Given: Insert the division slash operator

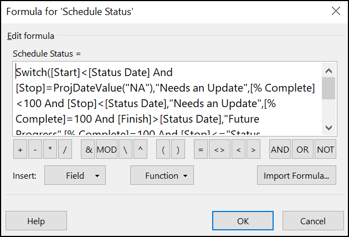Looking at the screenshot, I should [x=65, y=149].
